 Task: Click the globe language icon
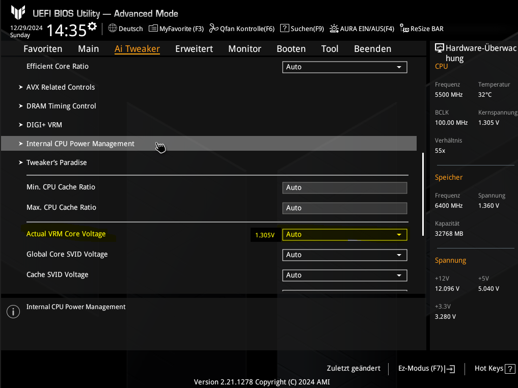coord(113,28)
